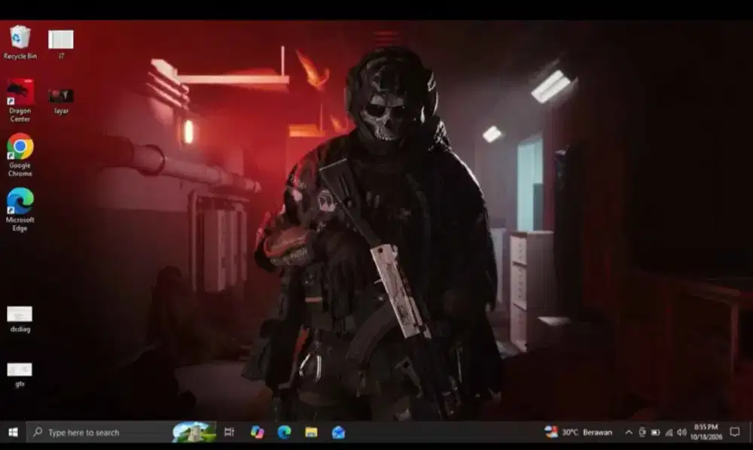The image size is (753, 450).
Task: Select the gtx file on the desktop
Action: [20, 375]
